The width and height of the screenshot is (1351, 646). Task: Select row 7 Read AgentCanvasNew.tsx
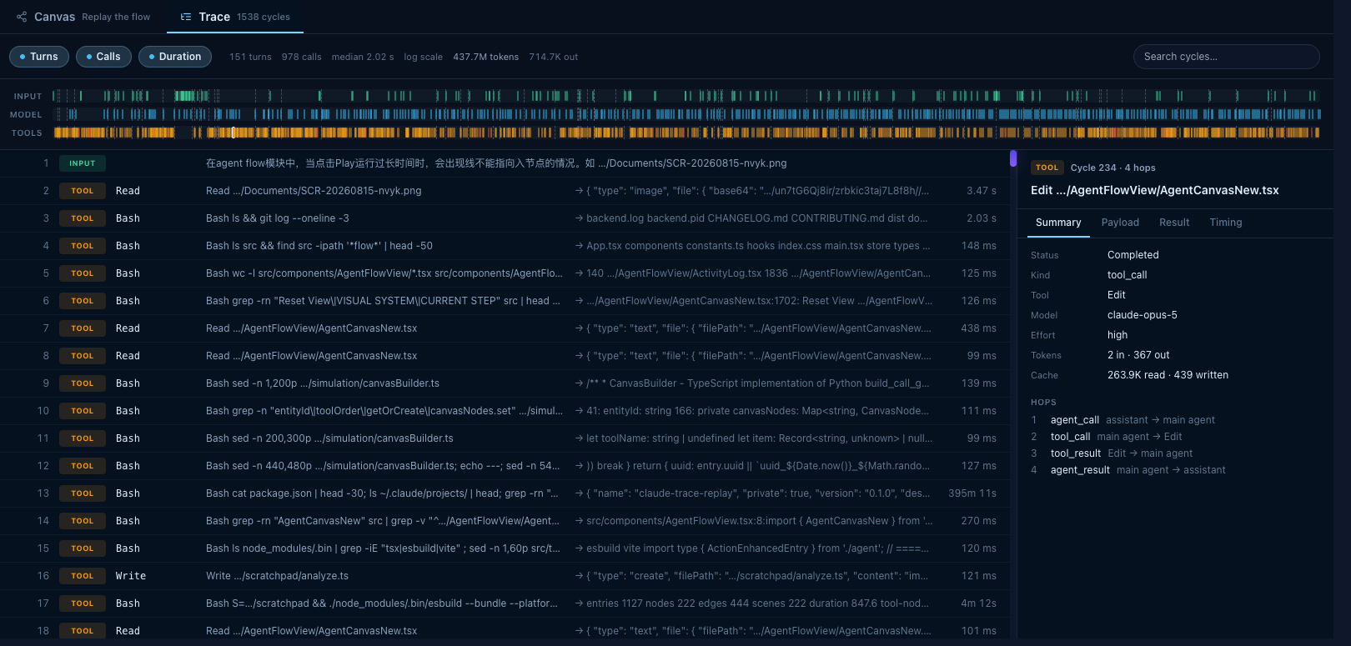[505, 328]
